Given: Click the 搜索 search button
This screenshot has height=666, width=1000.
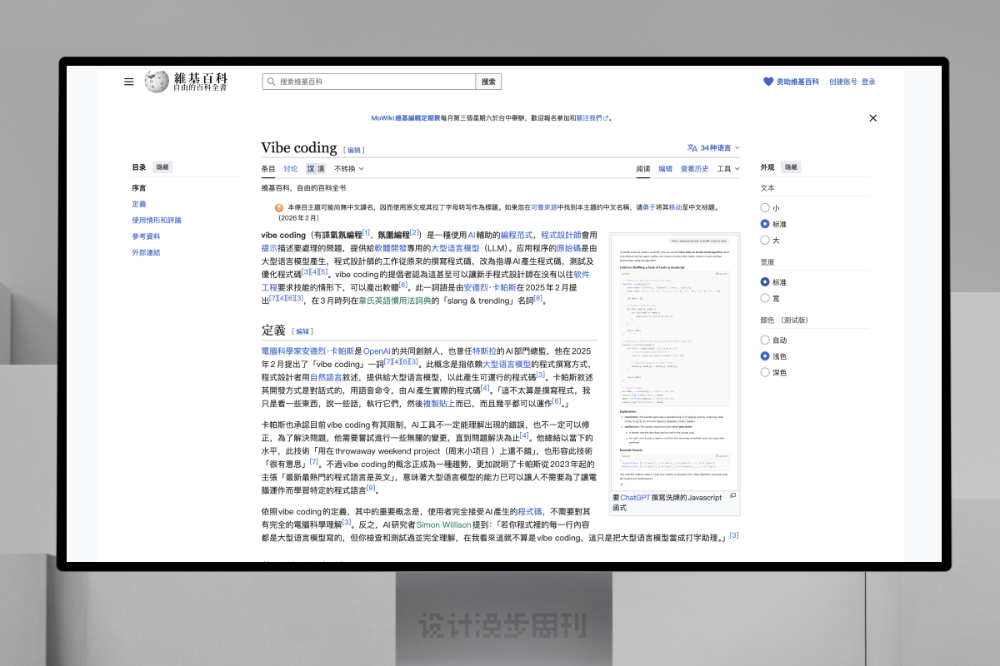Looking at the screenshot, I should pyautogui.click(x=488, y=82).
